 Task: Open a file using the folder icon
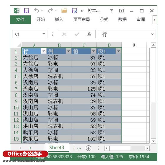pyautogui.click(x=64, y=11)
